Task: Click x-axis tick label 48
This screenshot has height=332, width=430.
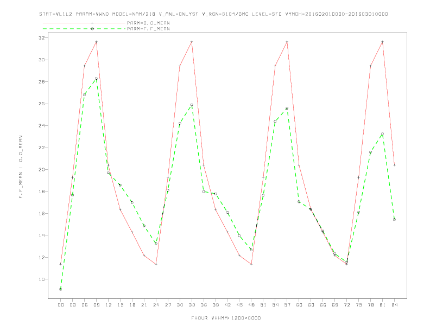Action: tap(251, 305)
